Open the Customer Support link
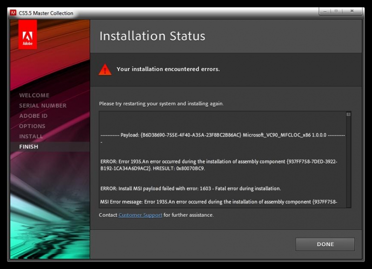This screenshot has width=372, height=269. (x=140, y=215)
